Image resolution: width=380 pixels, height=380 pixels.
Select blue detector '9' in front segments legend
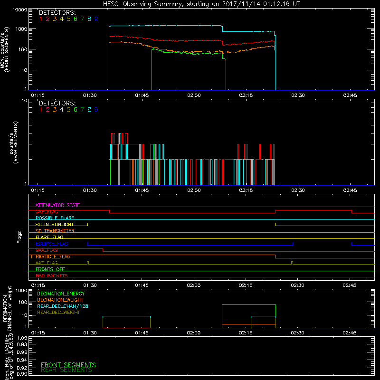[x=96, y=19]
